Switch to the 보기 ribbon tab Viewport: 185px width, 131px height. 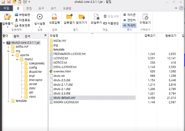(53, 8)
